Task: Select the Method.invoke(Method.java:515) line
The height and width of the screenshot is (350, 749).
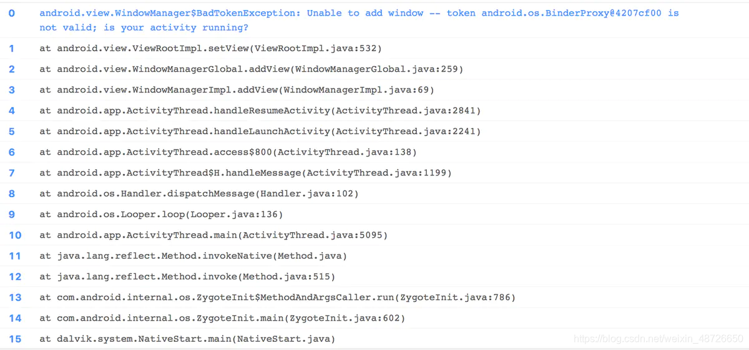Action: [187, 276]
